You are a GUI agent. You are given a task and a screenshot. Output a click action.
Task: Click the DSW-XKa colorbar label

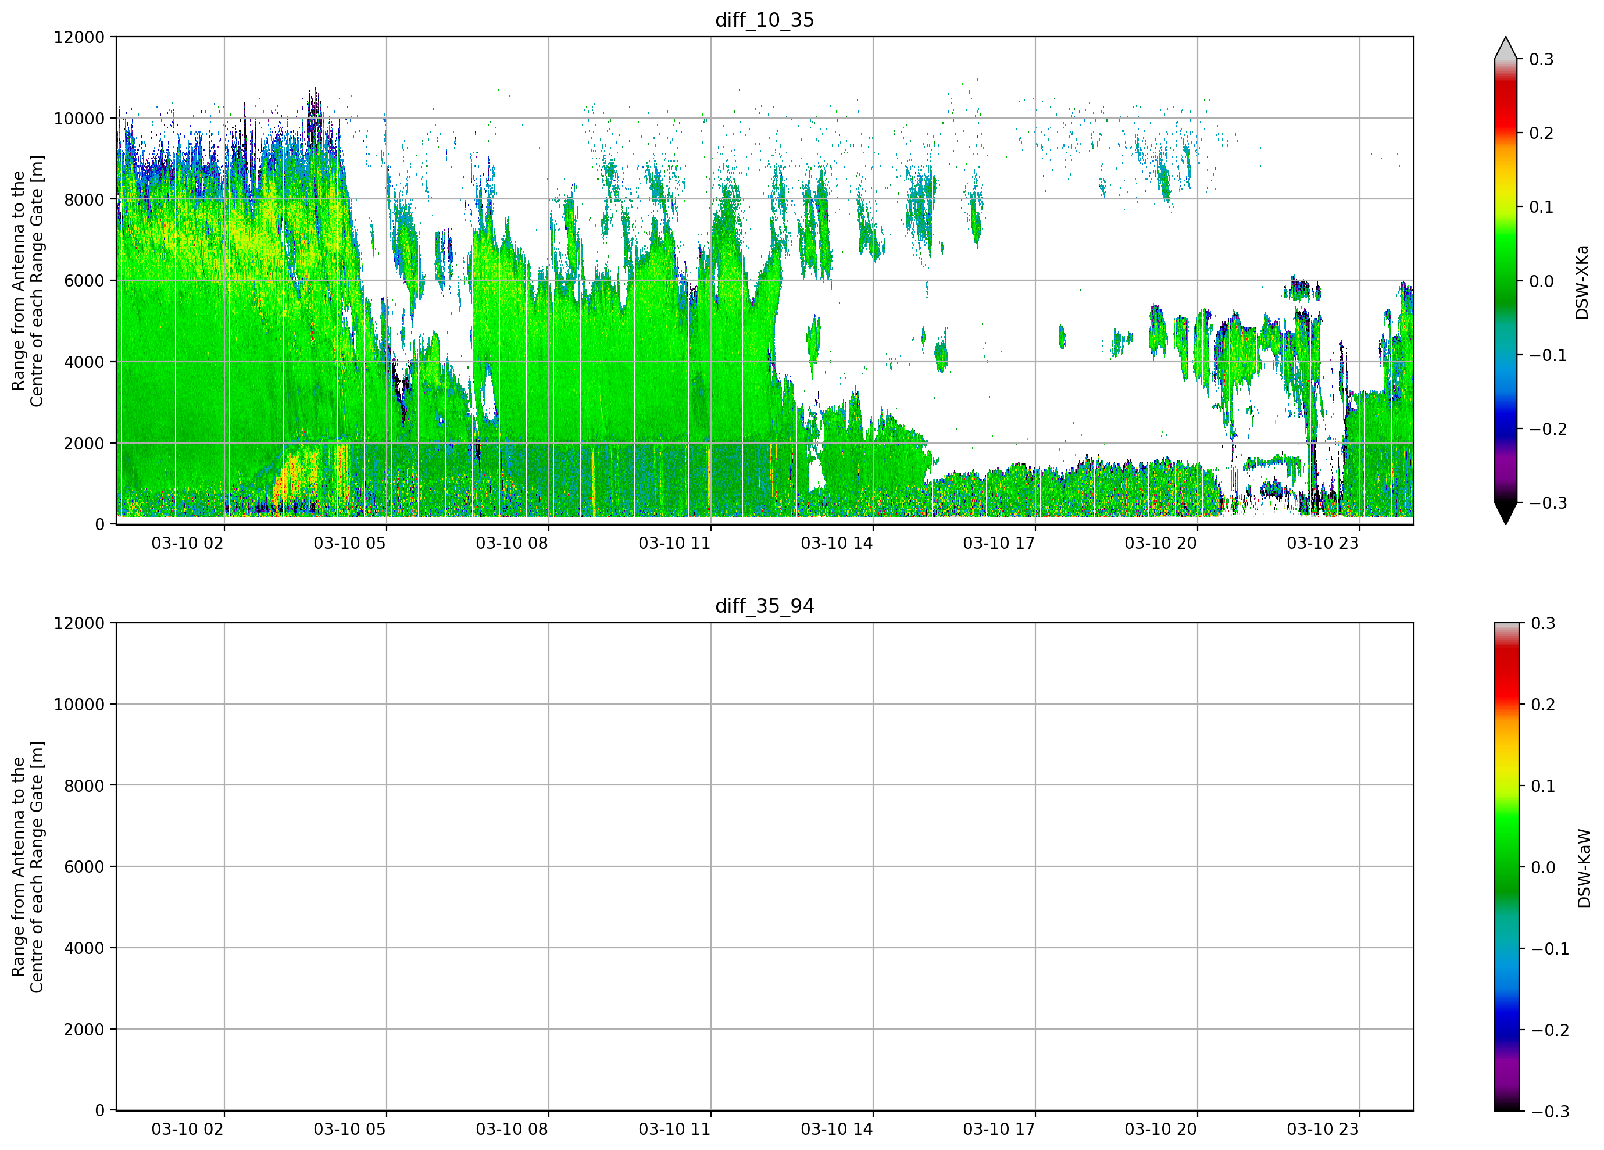(x=1583, y=282)
